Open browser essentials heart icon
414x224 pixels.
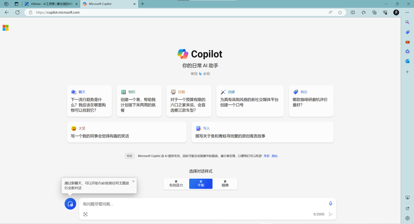tap(385, 13)
